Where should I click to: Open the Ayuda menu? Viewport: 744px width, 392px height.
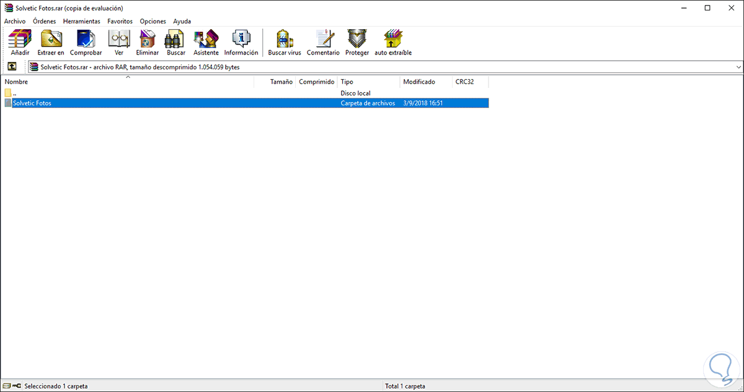[x=182, y=21]
